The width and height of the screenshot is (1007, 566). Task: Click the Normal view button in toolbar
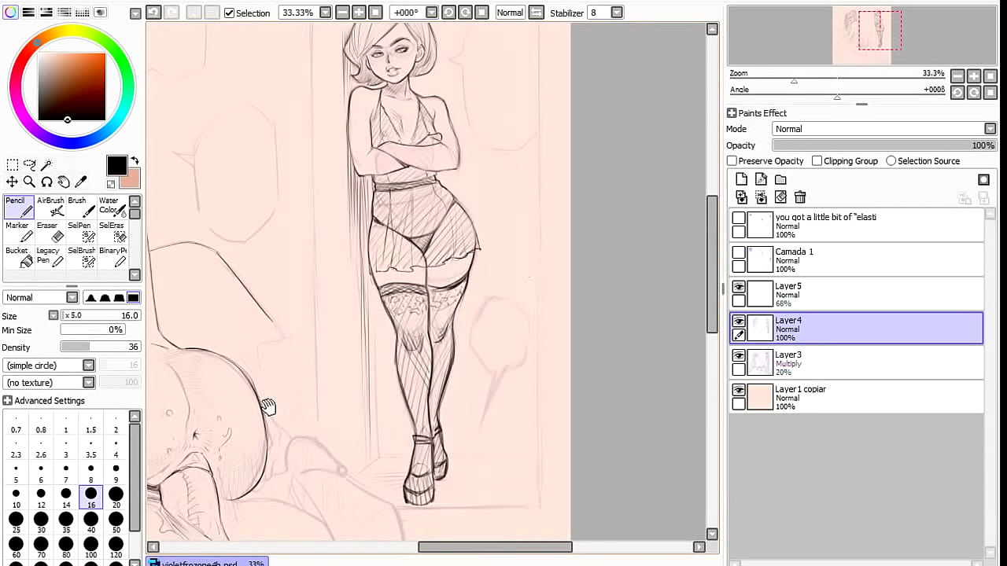(510, 13)
